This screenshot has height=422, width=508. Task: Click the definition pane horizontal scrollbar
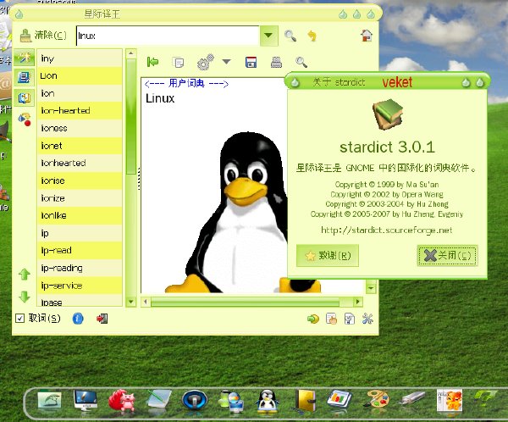(245, 302)
